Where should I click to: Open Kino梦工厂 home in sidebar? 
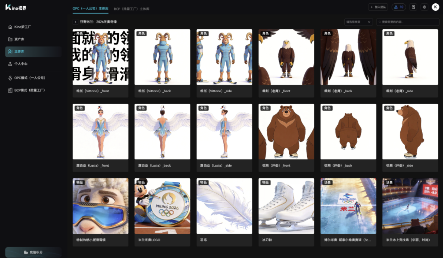point(22,27)
